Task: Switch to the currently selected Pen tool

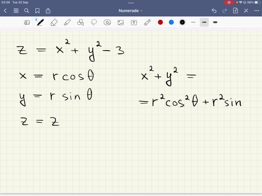Action: click(x=40, y=22)
